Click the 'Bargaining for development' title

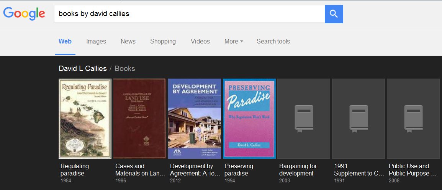pos(298,170)
